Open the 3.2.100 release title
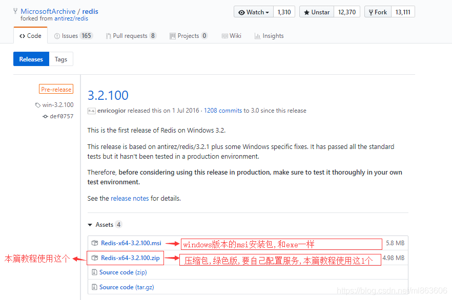452x300 pixels. (108, 95)
